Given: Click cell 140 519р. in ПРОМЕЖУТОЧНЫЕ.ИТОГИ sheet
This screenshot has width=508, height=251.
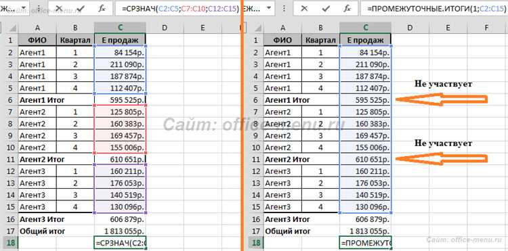Looking at the screenshot, I should pos(366,195).
